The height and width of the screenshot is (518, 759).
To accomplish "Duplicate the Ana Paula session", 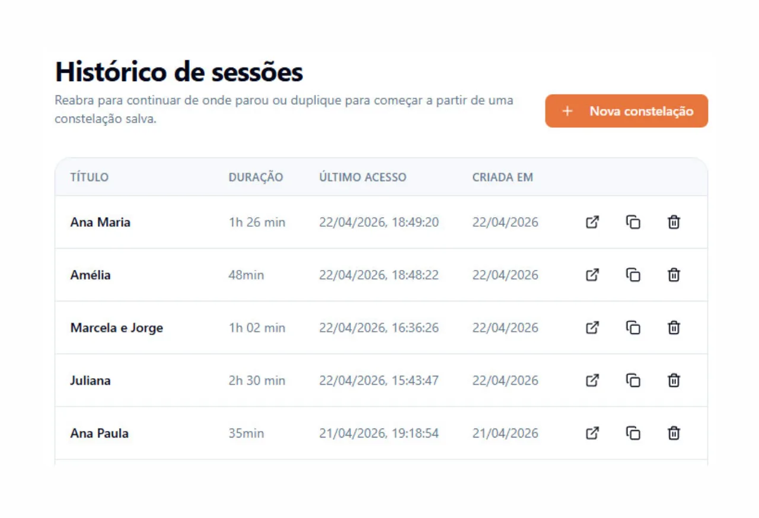I will click(x=633, y=433).
